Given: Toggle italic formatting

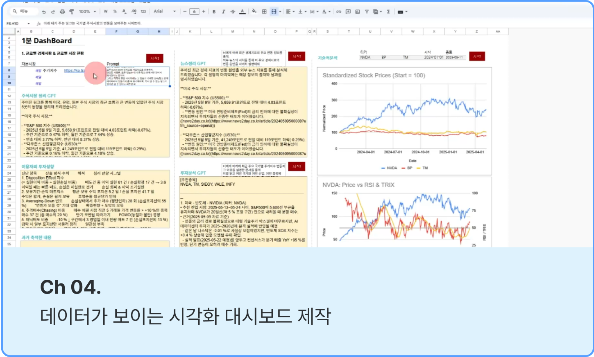Looking at the screenshot, I should [x=223, y=11].
